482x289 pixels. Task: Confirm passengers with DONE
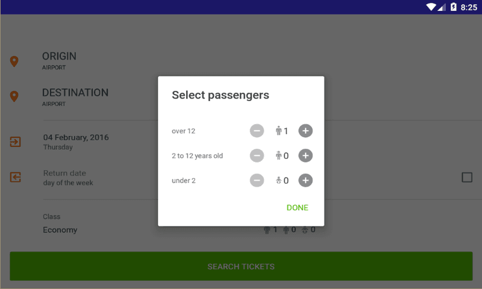point(297,208)
